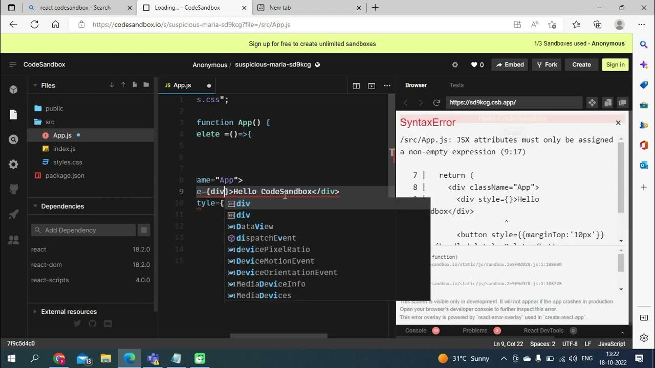This screenshot has height=368, width=655.
Task: Click the preview URL field sd9kcg.csb.app
Action: click(x=514, y=103)
